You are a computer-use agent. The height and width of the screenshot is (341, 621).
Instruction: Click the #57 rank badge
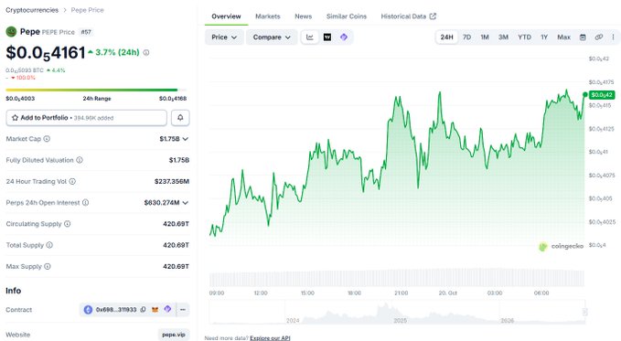click(x=86, y=32)
